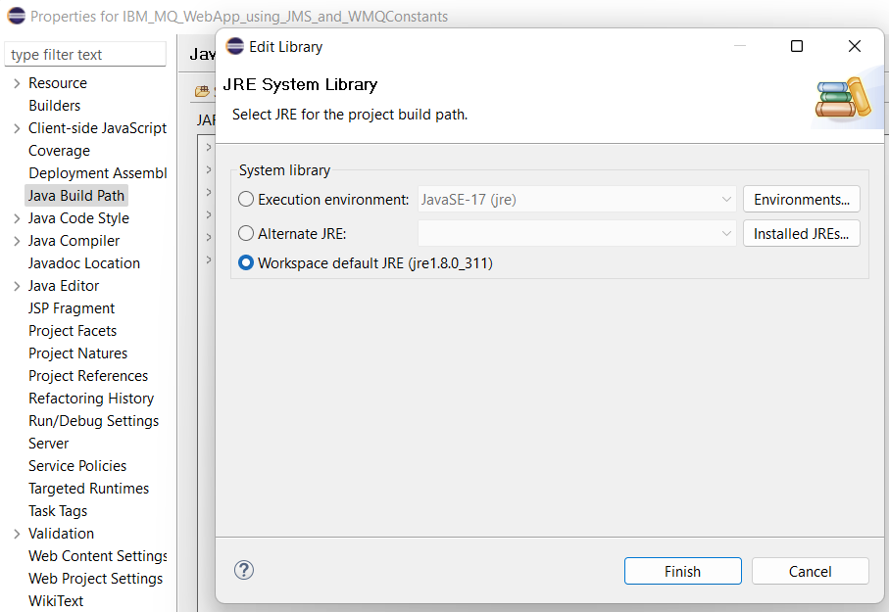Select Java Build Path in properties list
The height and width of the screenshot is (612, 889).
pyautogui.click(x=76, y=195)
